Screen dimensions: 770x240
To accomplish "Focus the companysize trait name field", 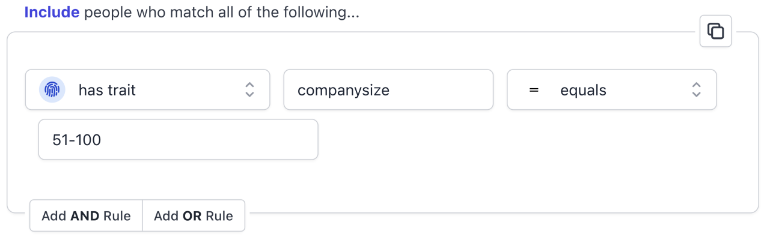I will coord(388,90).
